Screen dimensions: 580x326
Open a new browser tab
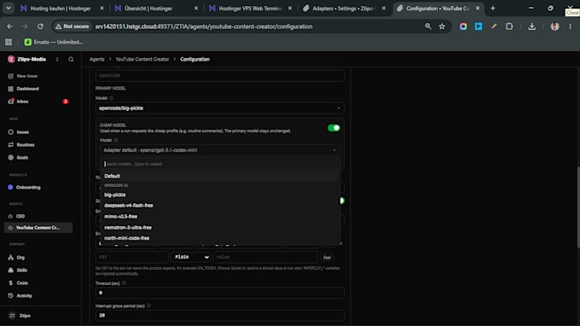(x=493, y=9)
